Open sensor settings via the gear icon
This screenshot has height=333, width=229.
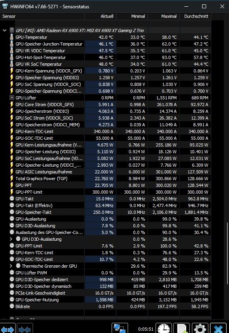coord(200,328)
